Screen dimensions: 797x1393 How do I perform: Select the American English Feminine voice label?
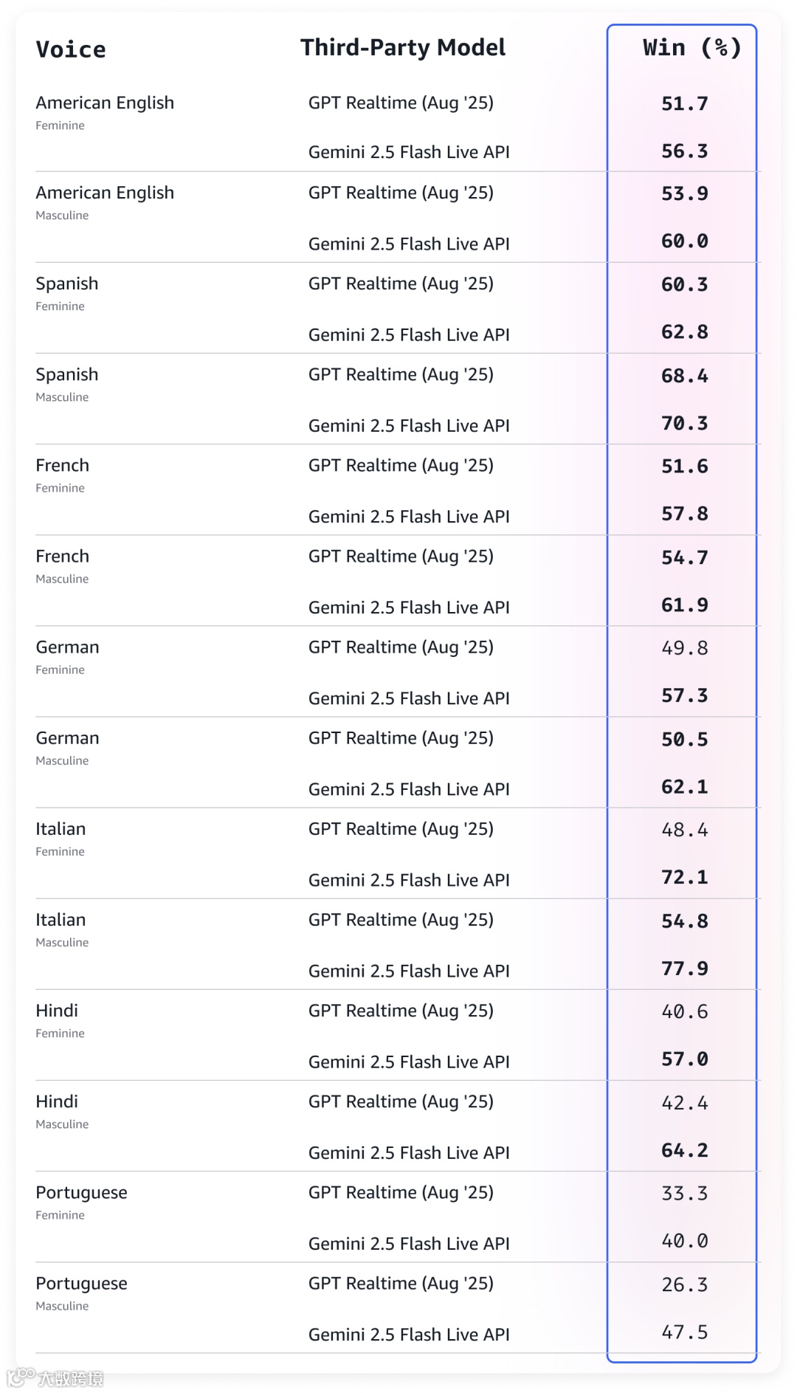tap(105, 103)
